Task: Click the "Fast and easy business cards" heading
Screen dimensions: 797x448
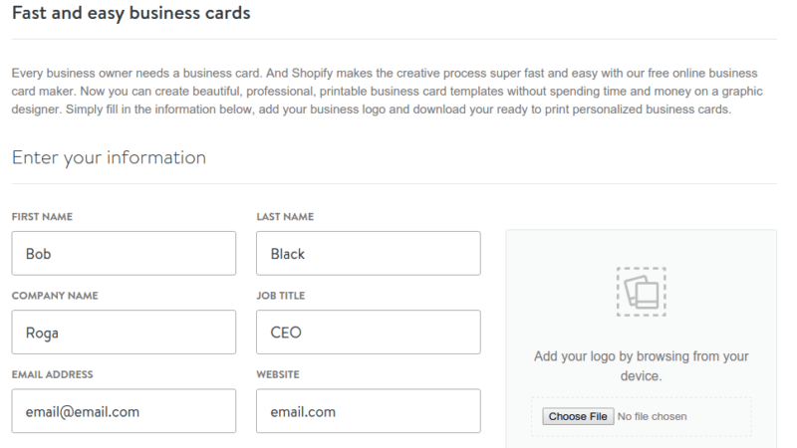Action: [131, 15]
